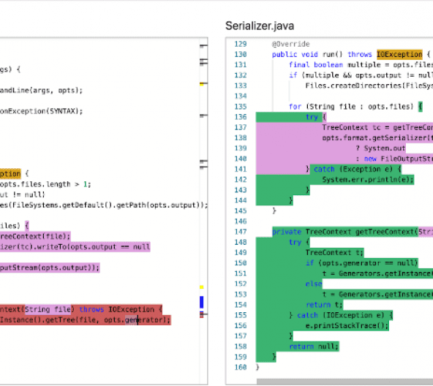Click the @Override annotation on line 129
This screenshot has height=386, width=433.
291,44
